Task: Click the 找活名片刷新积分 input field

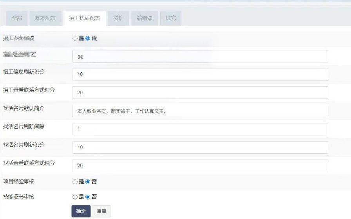Action: click(x=200, y=147)
